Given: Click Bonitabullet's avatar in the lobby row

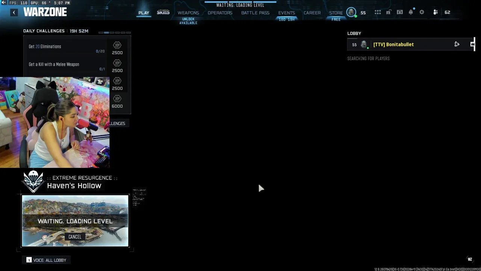Looking at the screenshot, I should click(364, 44).
